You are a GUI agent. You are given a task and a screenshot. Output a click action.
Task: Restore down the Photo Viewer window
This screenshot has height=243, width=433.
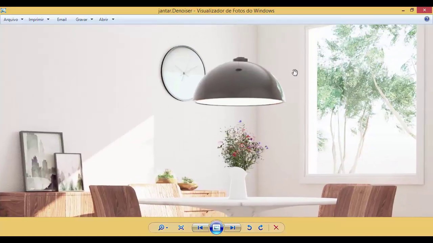(412, 10)
